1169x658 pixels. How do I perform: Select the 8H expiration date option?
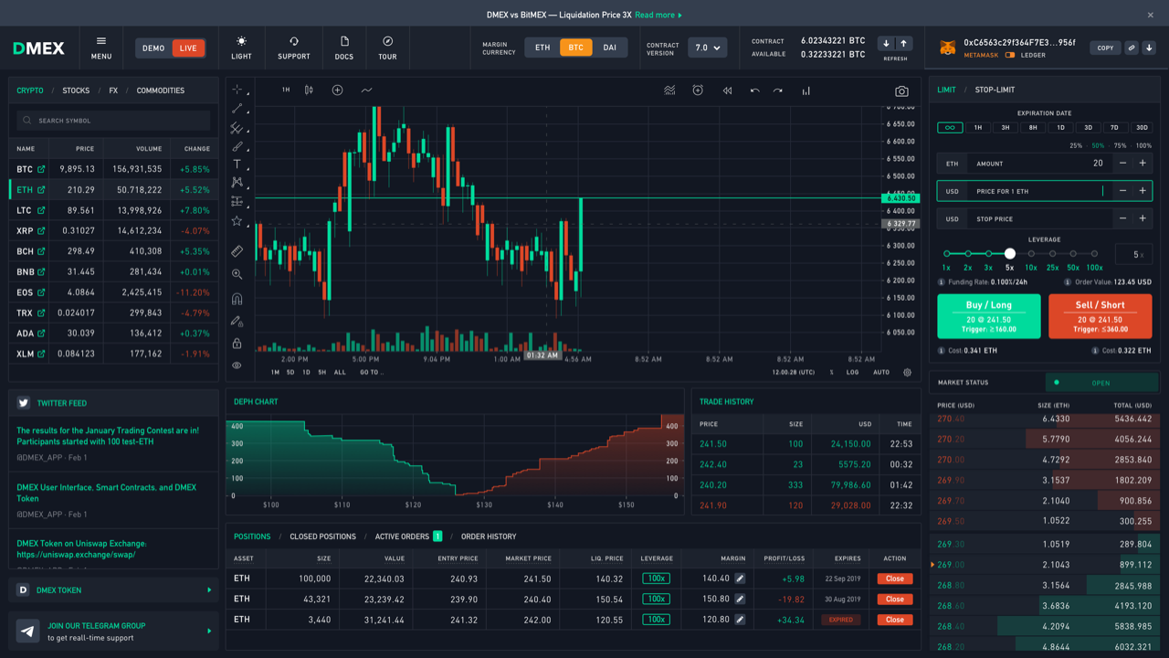pos(1032,128)
